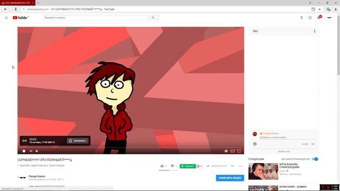Stop the video with the square button

[x=24, y=151]
